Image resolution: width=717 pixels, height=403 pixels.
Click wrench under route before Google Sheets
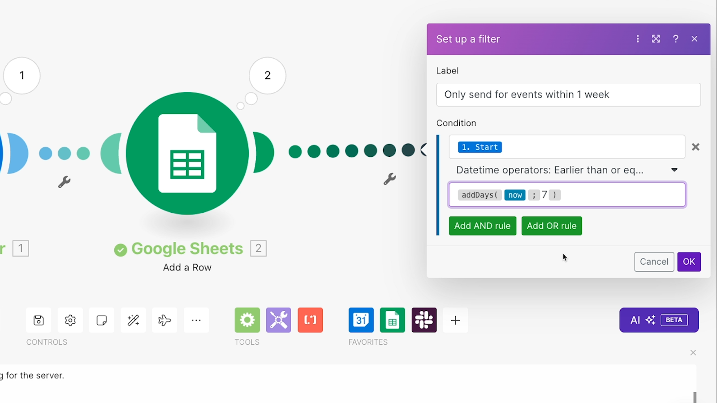pos(64,182)
